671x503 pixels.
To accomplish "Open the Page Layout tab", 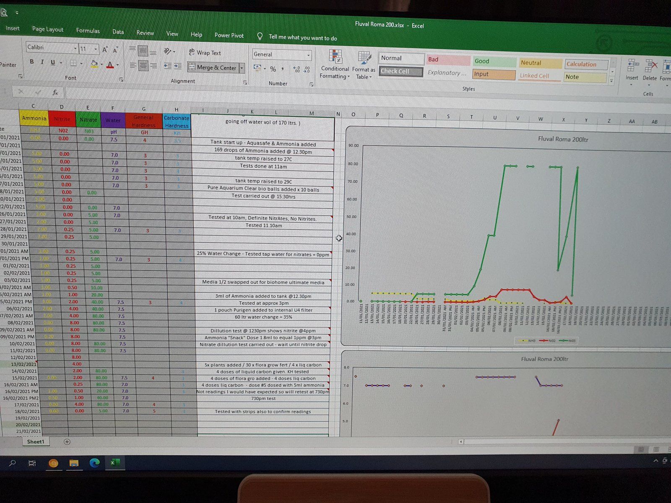I will point(48,29).
